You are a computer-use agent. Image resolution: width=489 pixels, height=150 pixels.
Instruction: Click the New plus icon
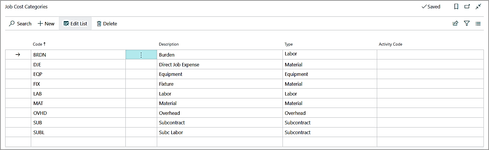(40, 24)
